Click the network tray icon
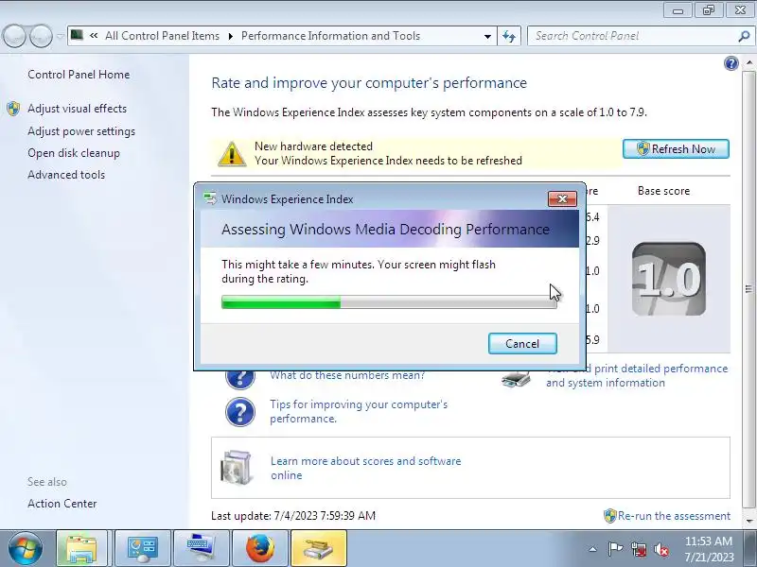 [x=638, y=549]
